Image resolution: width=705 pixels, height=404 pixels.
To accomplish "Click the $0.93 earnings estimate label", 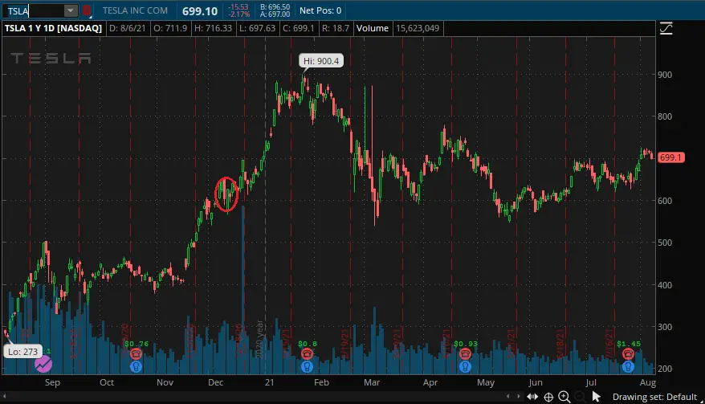I will tap(466, 344).
